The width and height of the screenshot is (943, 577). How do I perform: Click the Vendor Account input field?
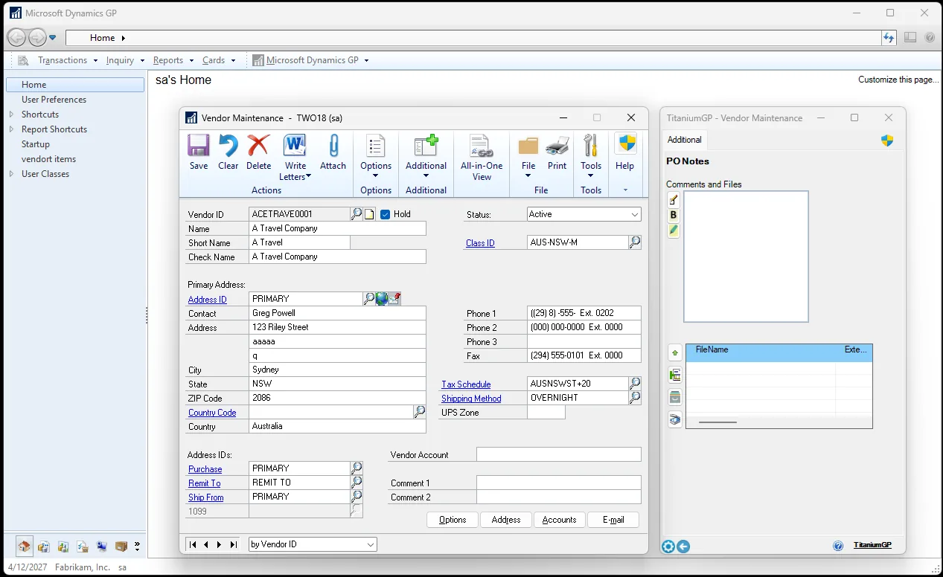(x=559, y=454)
